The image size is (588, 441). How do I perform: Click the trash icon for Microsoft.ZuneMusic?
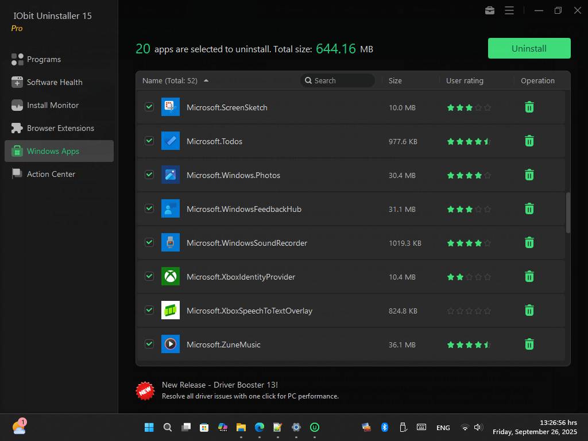click(529, 344)
